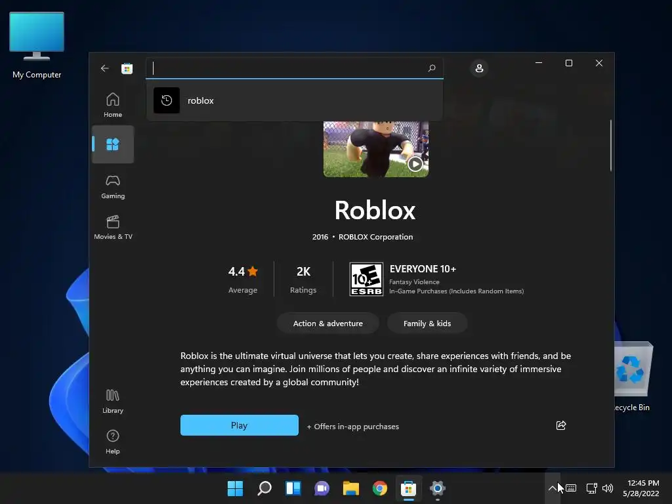
Task: Select the Apps sidebar item
Action: 113,144
